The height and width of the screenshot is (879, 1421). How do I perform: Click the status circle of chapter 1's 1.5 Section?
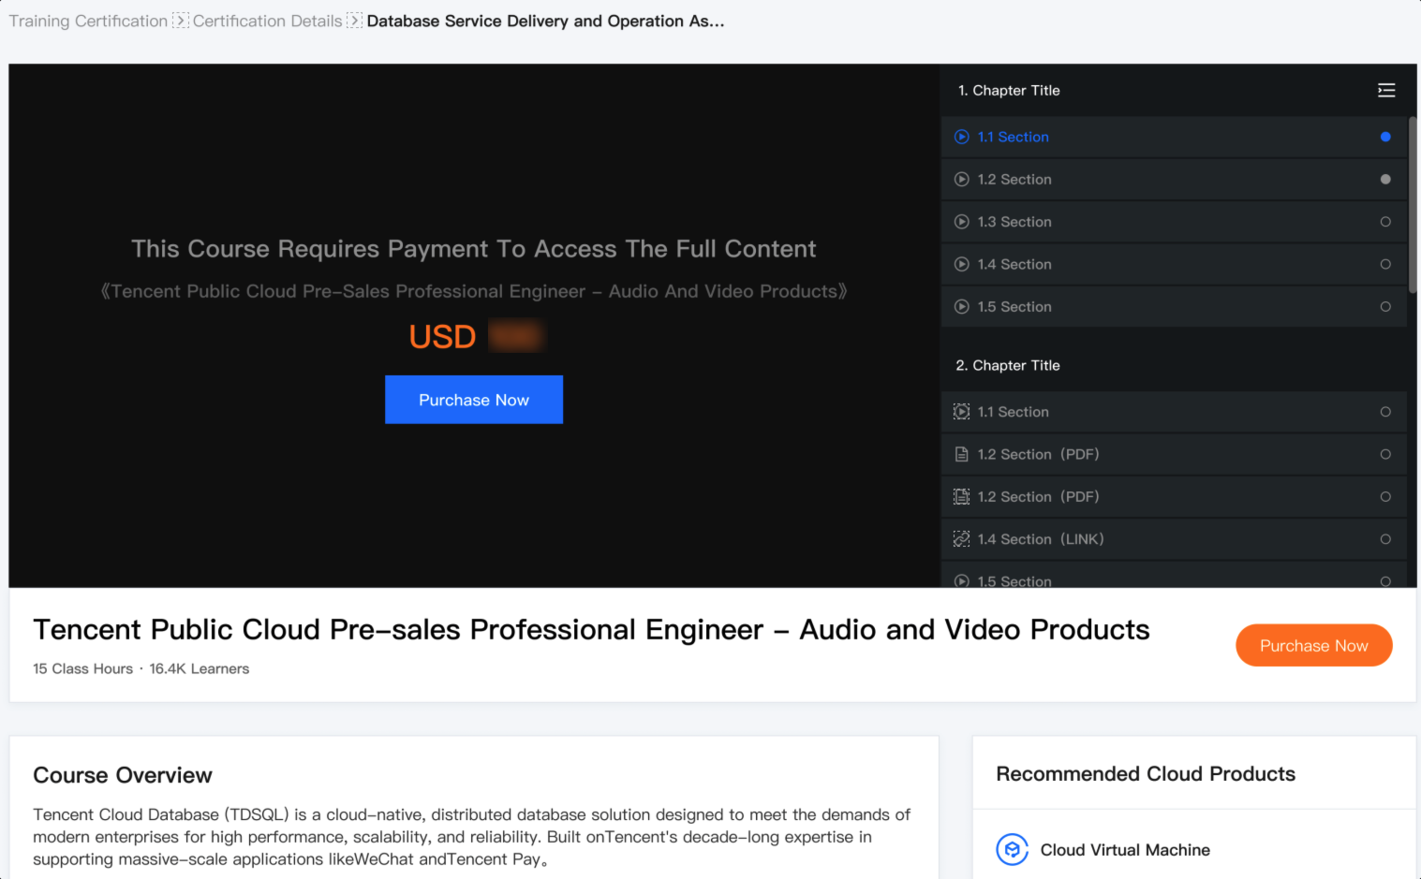[x=1385, y=307]
